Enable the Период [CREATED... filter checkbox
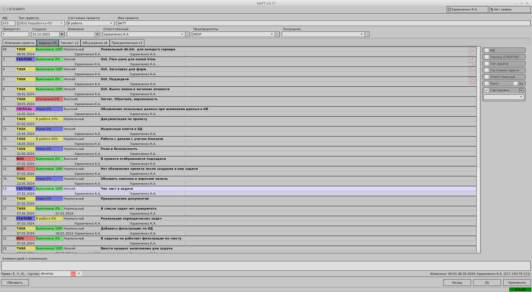Screen dimensions: 532x292 pyautogui.click(x=486, y=57)
